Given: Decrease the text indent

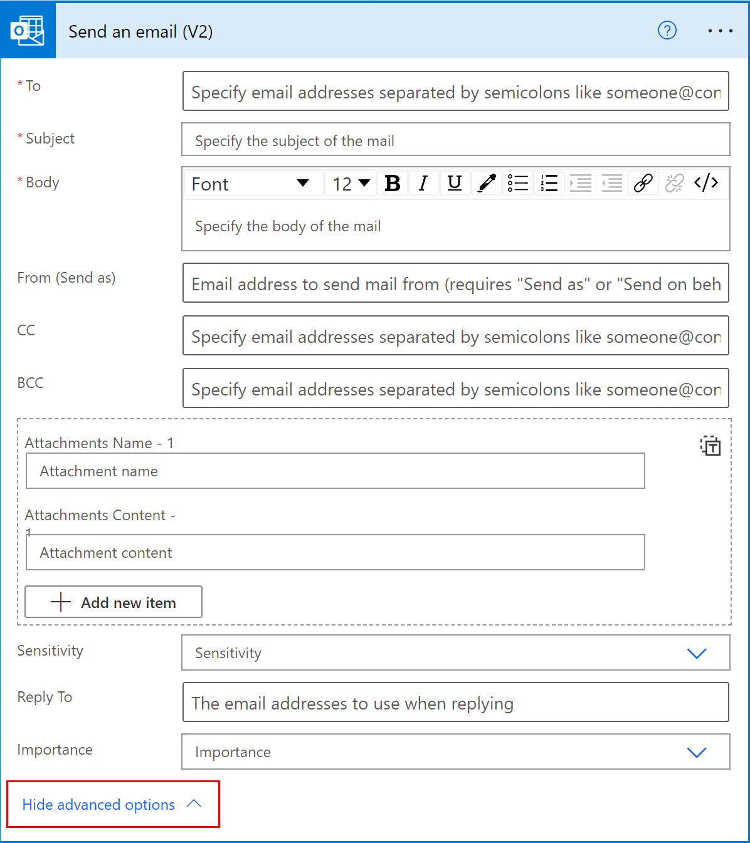Looking at the screenshot, I should coord(611,183).
